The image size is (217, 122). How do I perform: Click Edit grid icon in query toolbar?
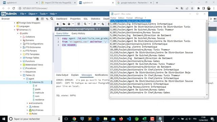point(79,24)
